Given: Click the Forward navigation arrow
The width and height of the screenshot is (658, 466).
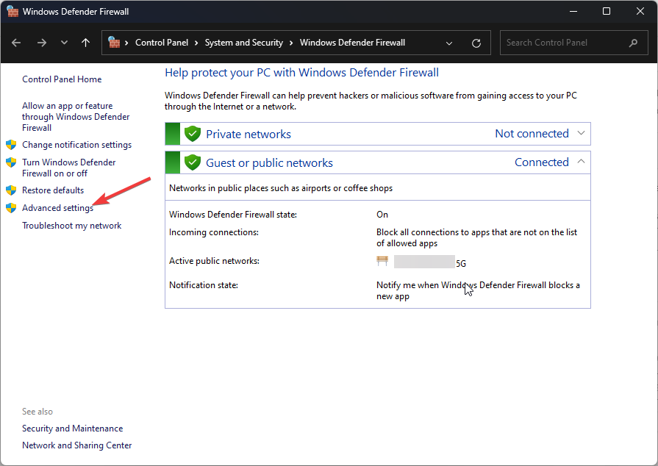Looking at the screenshot, I should point(41,43).
